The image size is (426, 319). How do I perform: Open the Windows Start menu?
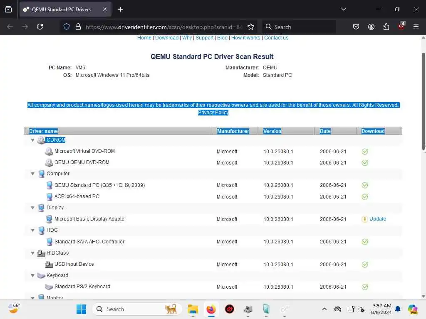click(81, 309)
